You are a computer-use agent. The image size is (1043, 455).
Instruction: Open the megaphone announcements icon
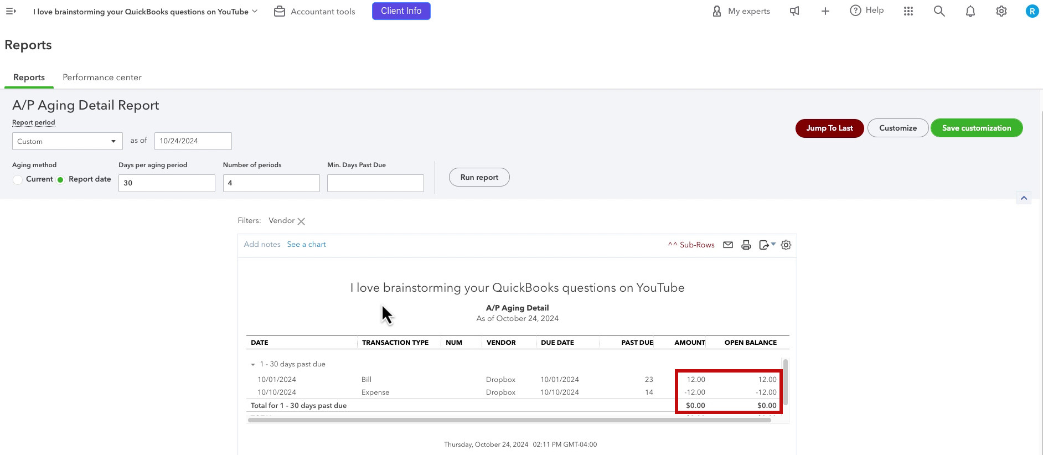[x=794, y=11]
